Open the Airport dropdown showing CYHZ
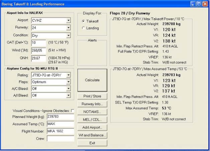Viewport: 210px width, 151px height. pyautogui.click(x=51, y=20)
